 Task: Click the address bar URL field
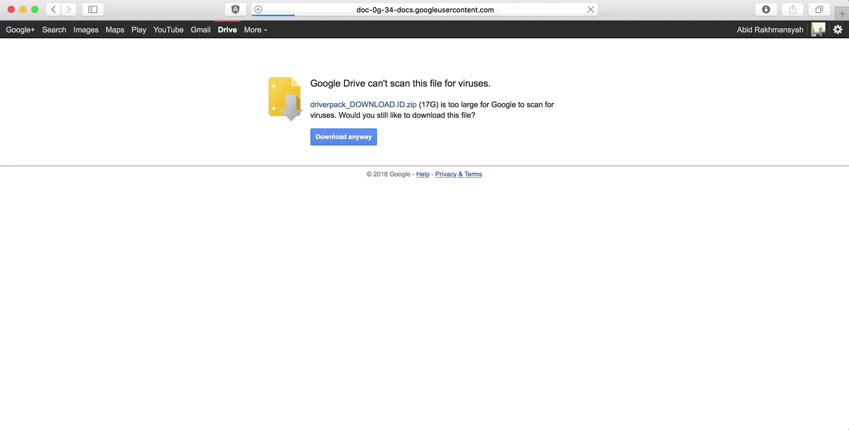425,9
